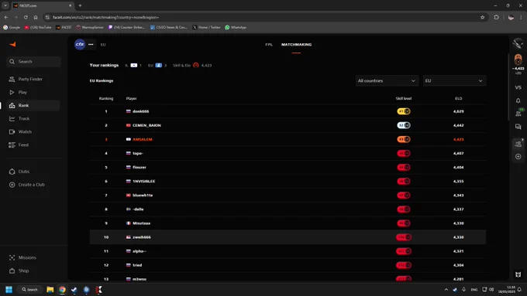This screenshot has height=296, width=527.
Task: Click the plus circle icon in right sidebar
Action: click(518, 157)
